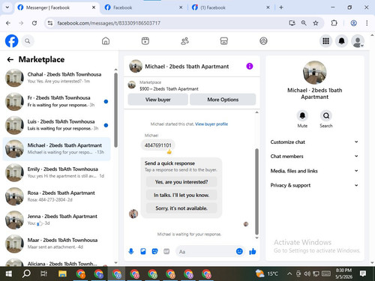This screenshot has width=375, height=281.
Task: Send quick reply 'Yes, are you interested?'
Action: click(x=181, y=182)
